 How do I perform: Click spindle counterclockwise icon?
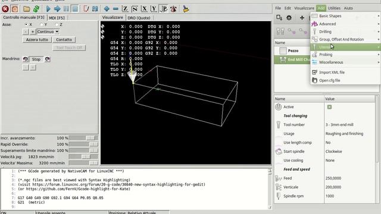25,59
